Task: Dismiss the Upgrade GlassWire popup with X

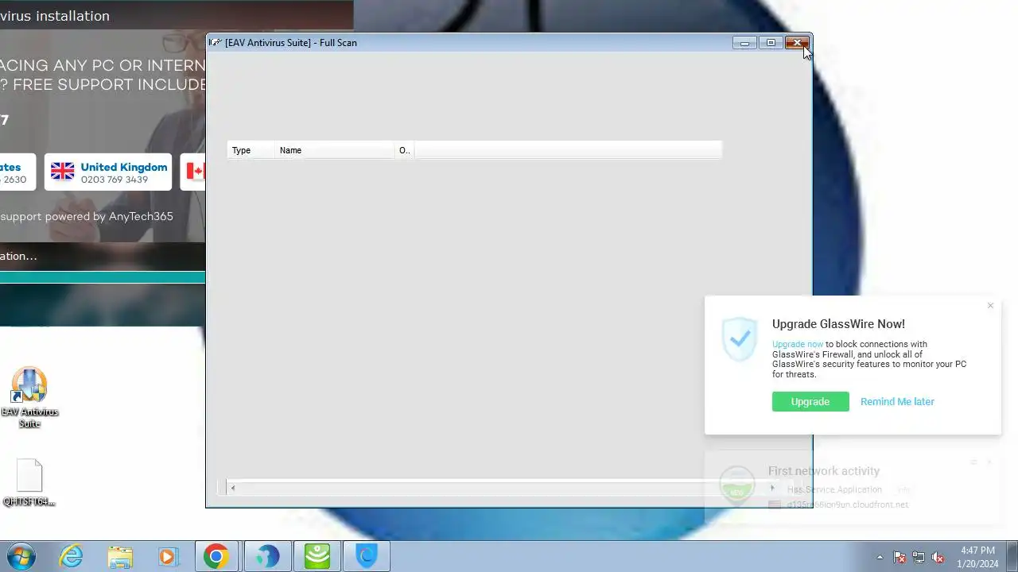Action: click(x=990, y=306)
